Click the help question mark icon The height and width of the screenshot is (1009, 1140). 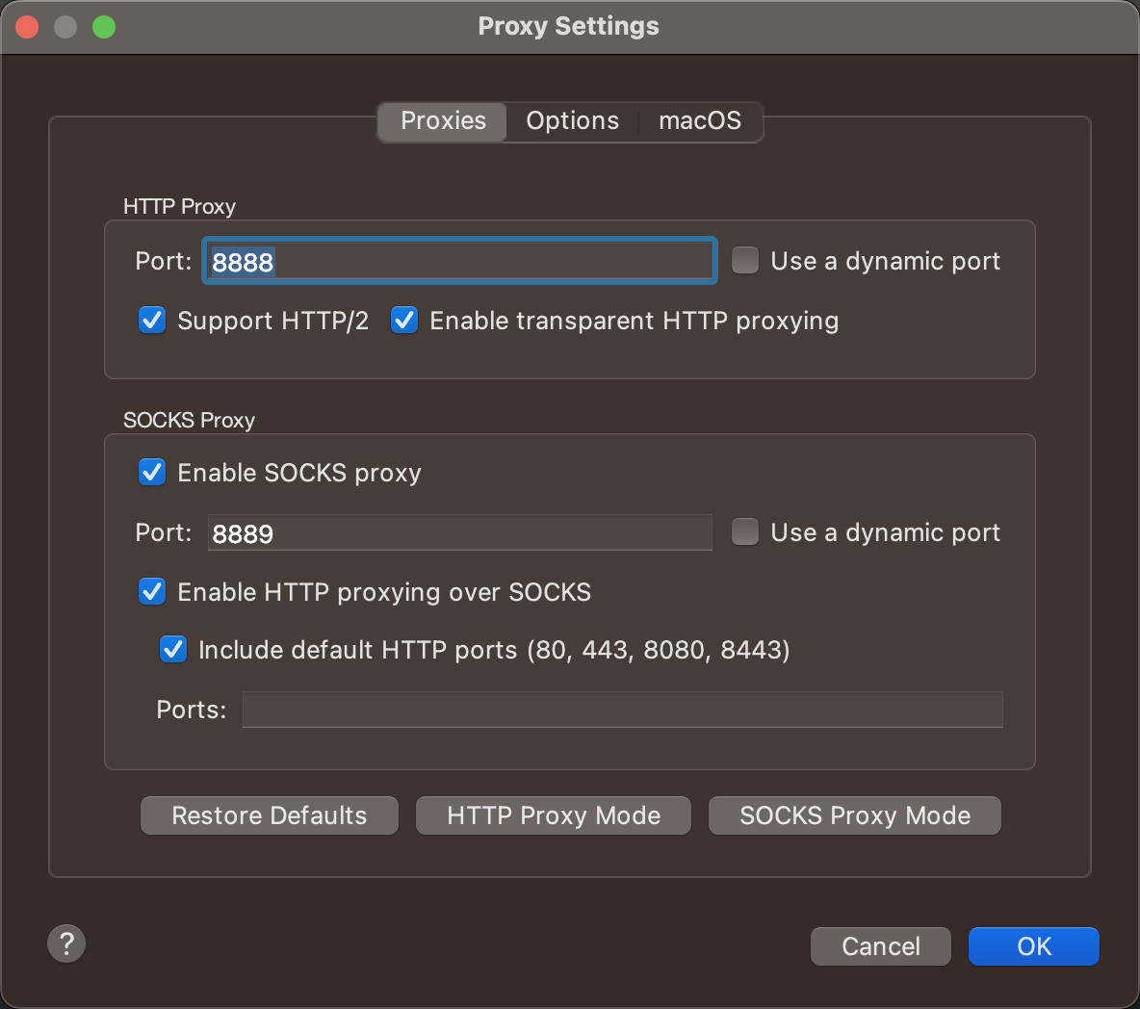(x=66, y=944)
